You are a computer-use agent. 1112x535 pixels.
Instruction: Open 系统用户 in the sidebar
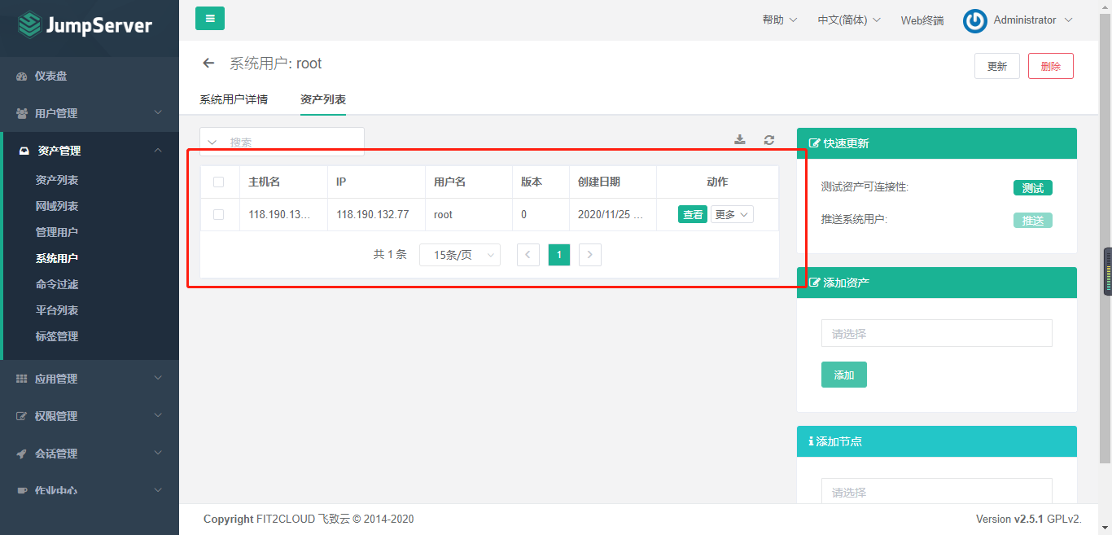57,258
